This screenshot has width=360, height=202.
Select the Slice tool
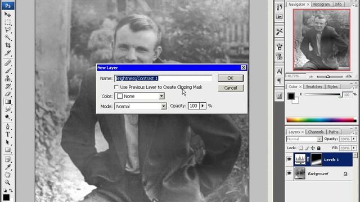[x=7, y=53]
